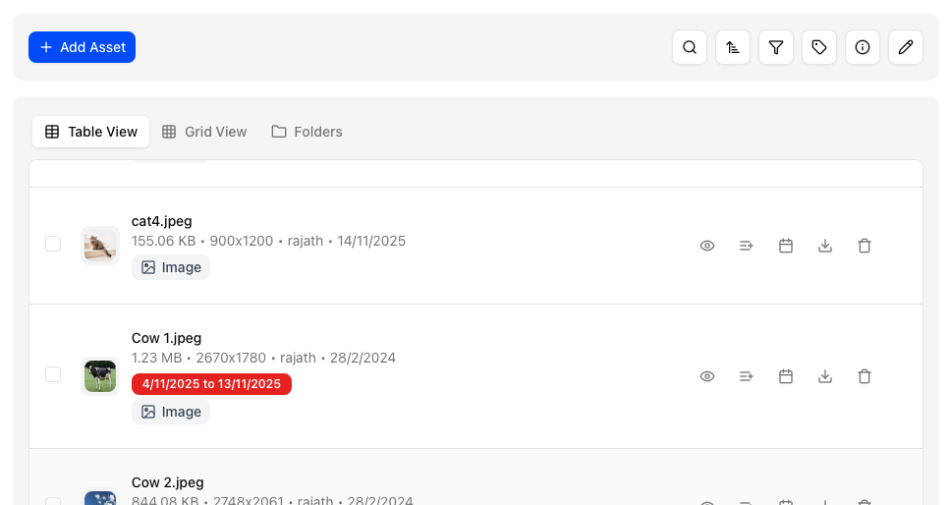
Task: Switch to the Grid View tab
Action: (x=204, y=132)
